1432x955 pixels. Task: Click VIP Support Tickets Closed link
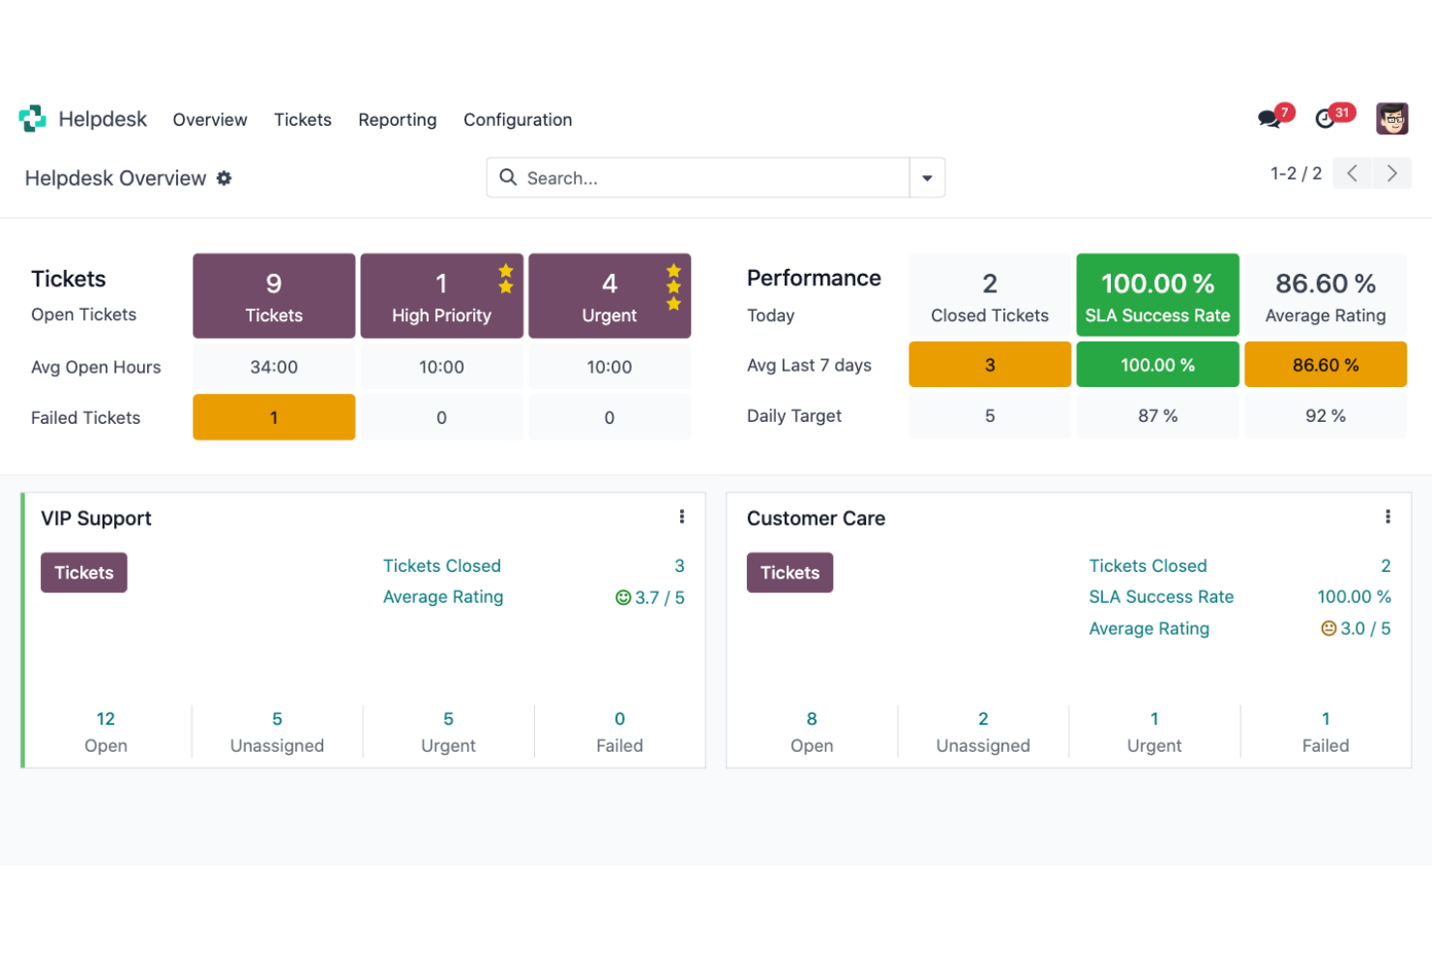[442, 566]
